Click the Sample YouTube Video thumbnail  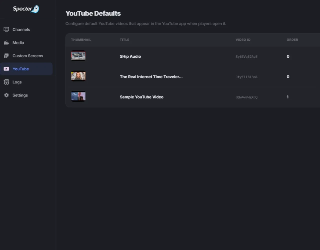pos(78,96)
